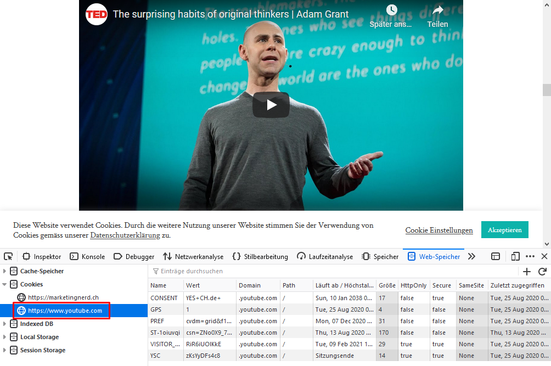Open the Datenschutzerklärung link
Image resolution: width=551 pixels, height=366 pixels.
pyautogui.click(x=125, y=235)
